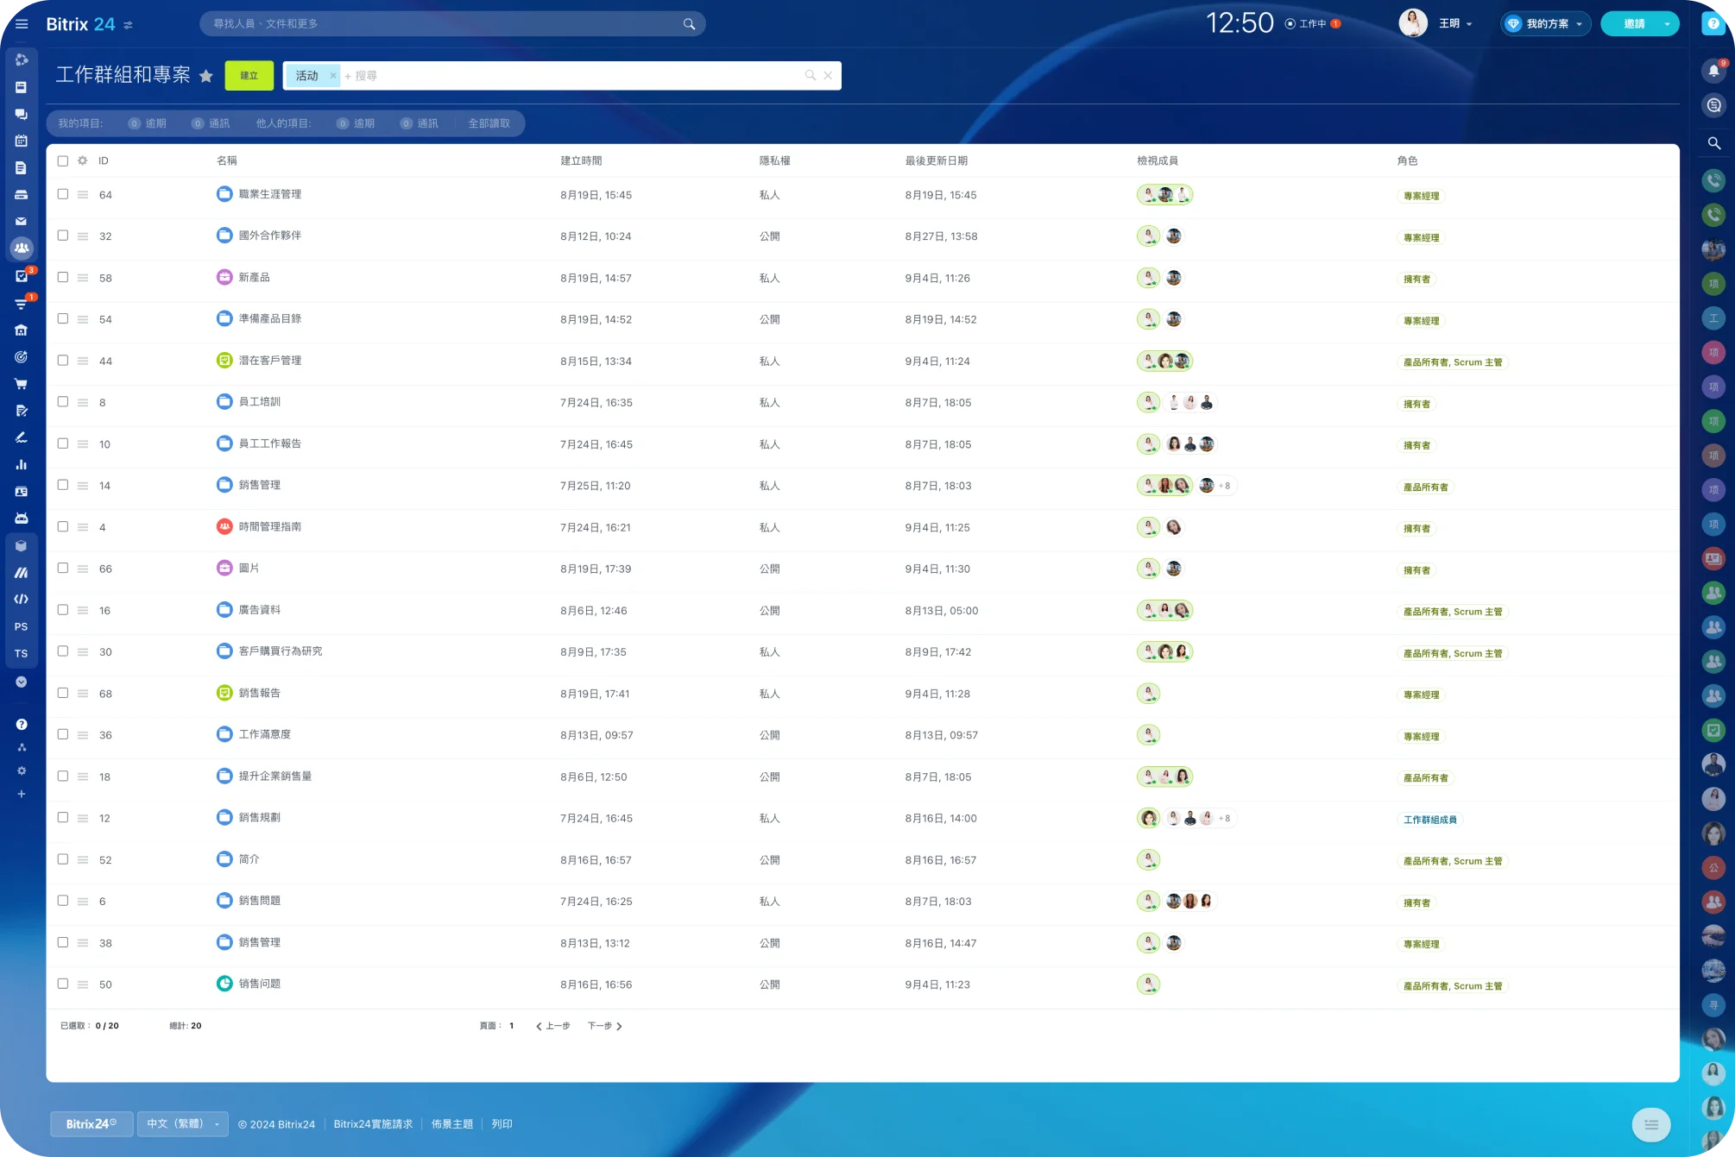Go to 下一步 next page
Image resolution: width=1735 pixels, height=1157 pixels.
pyautogui.click(x=604, y=1026)
